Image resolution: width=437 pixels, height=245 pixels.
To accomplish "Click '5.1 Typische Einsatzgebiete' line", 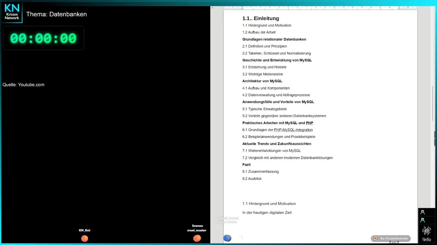I will point(265,109).
